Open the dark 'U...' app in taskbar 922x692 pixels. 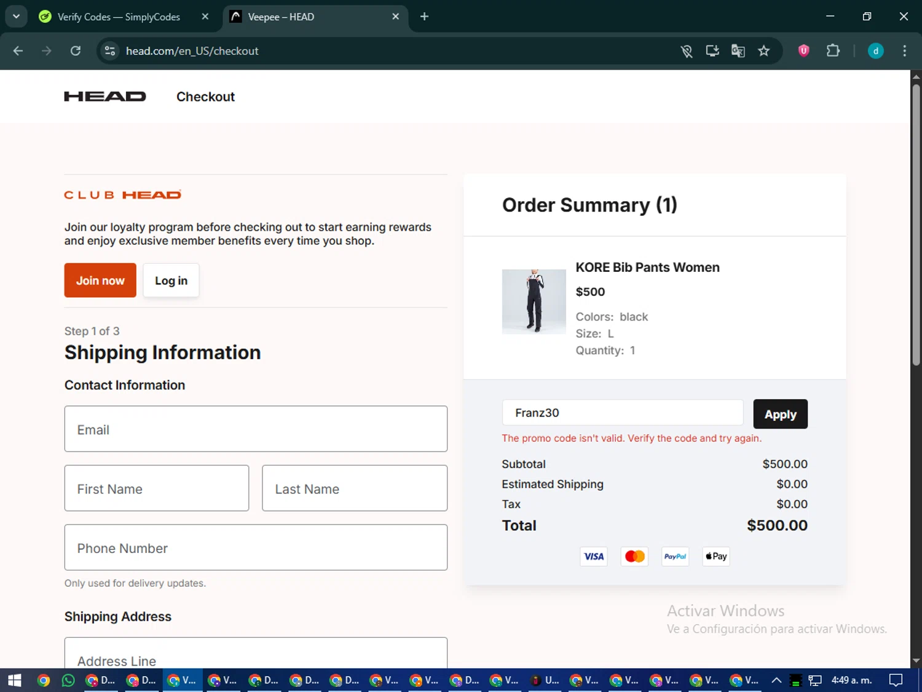pyautogui.click(x=545, y=680)
